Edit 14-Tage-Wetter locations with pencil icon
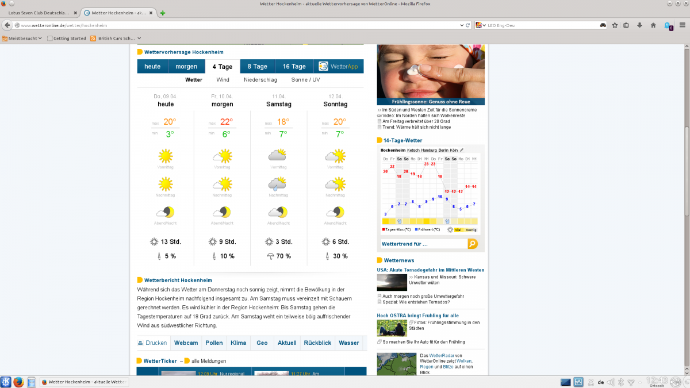The width and height of the screenshot is (690, 388). click(462, 150)
